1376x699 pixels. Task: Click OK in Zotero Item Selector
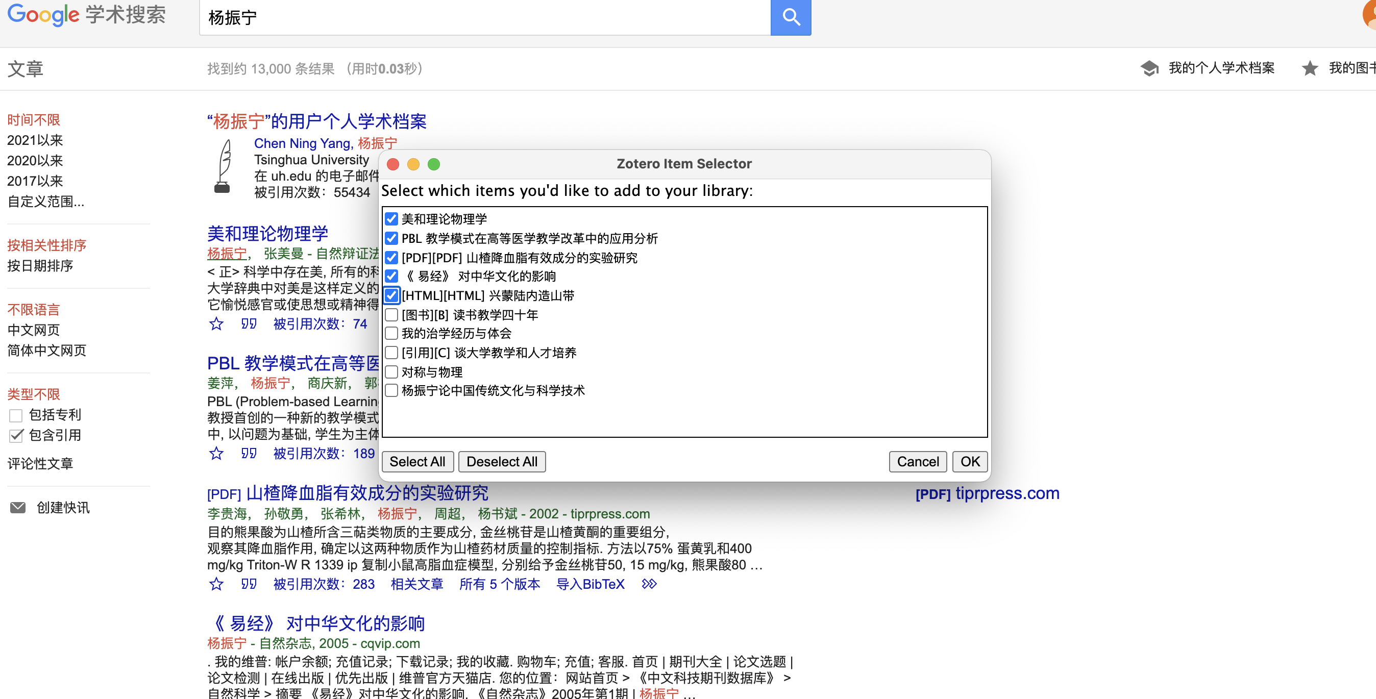[x=970, y=461]
